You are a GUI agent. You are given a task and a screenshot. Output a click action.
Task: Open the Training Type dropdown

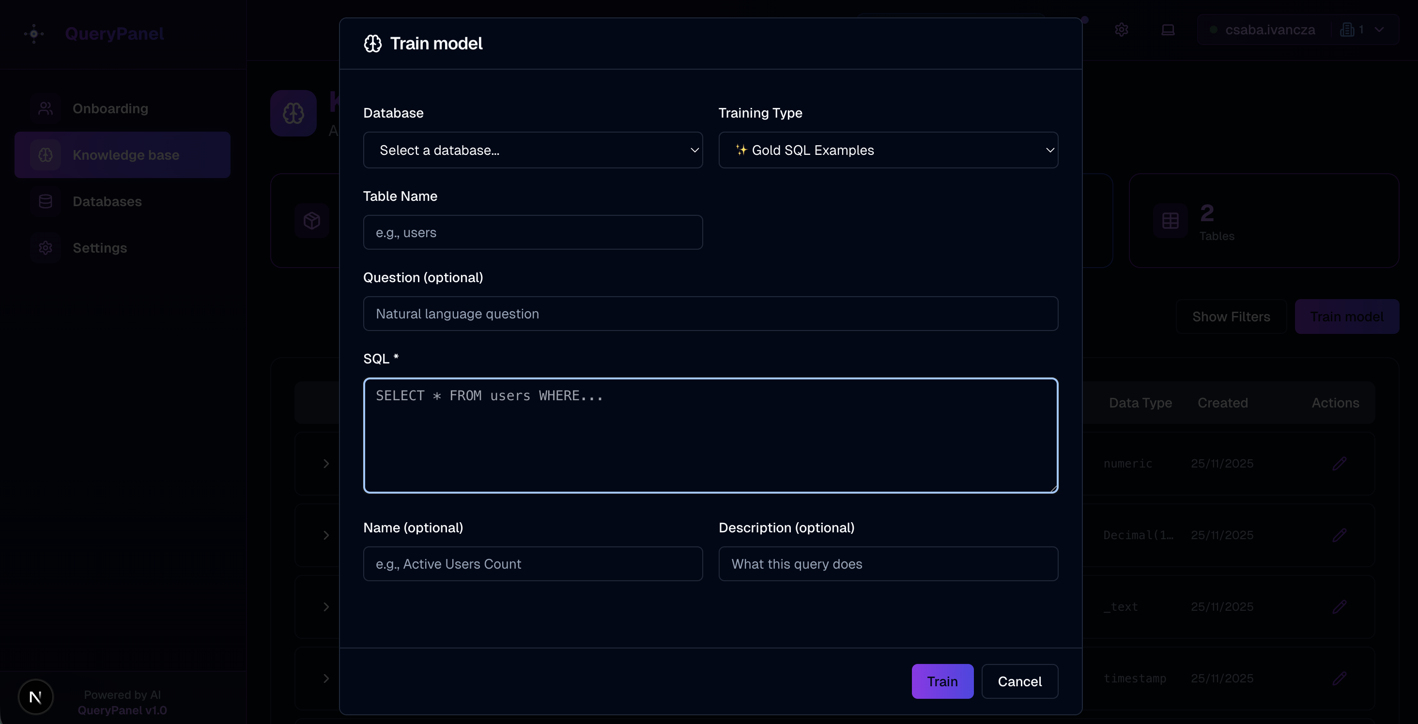(888, 150)
